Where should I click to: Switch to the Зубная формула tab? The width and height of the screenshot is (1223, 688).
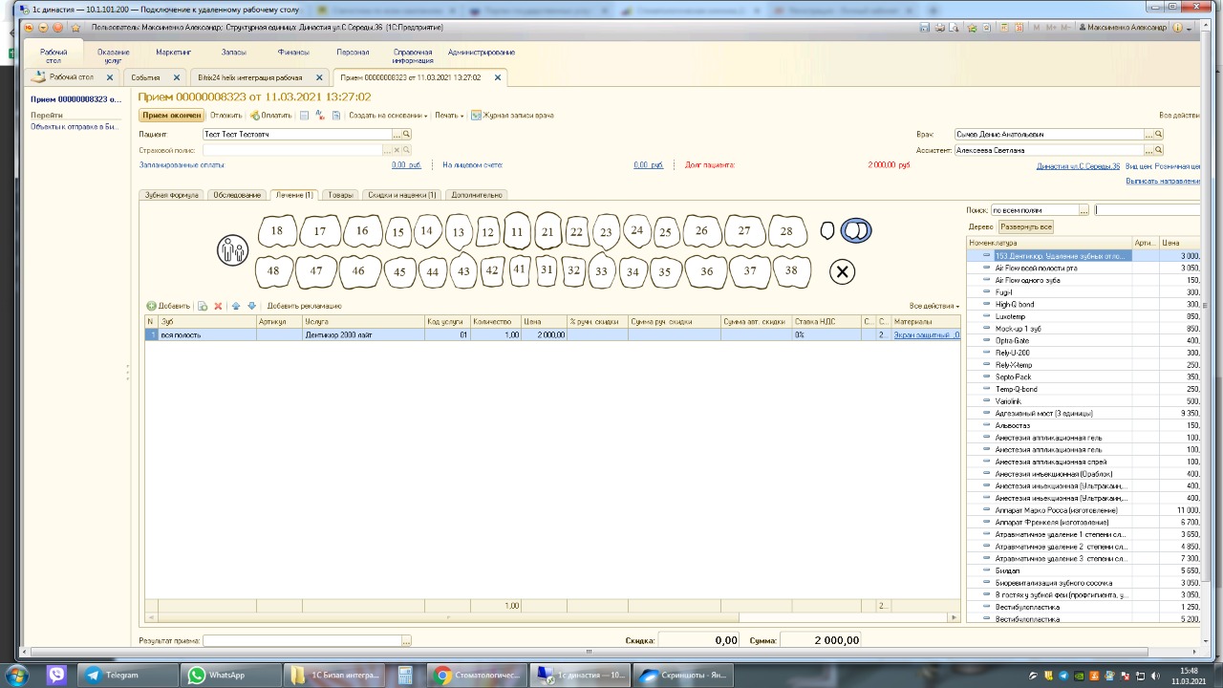click(171, 195)
